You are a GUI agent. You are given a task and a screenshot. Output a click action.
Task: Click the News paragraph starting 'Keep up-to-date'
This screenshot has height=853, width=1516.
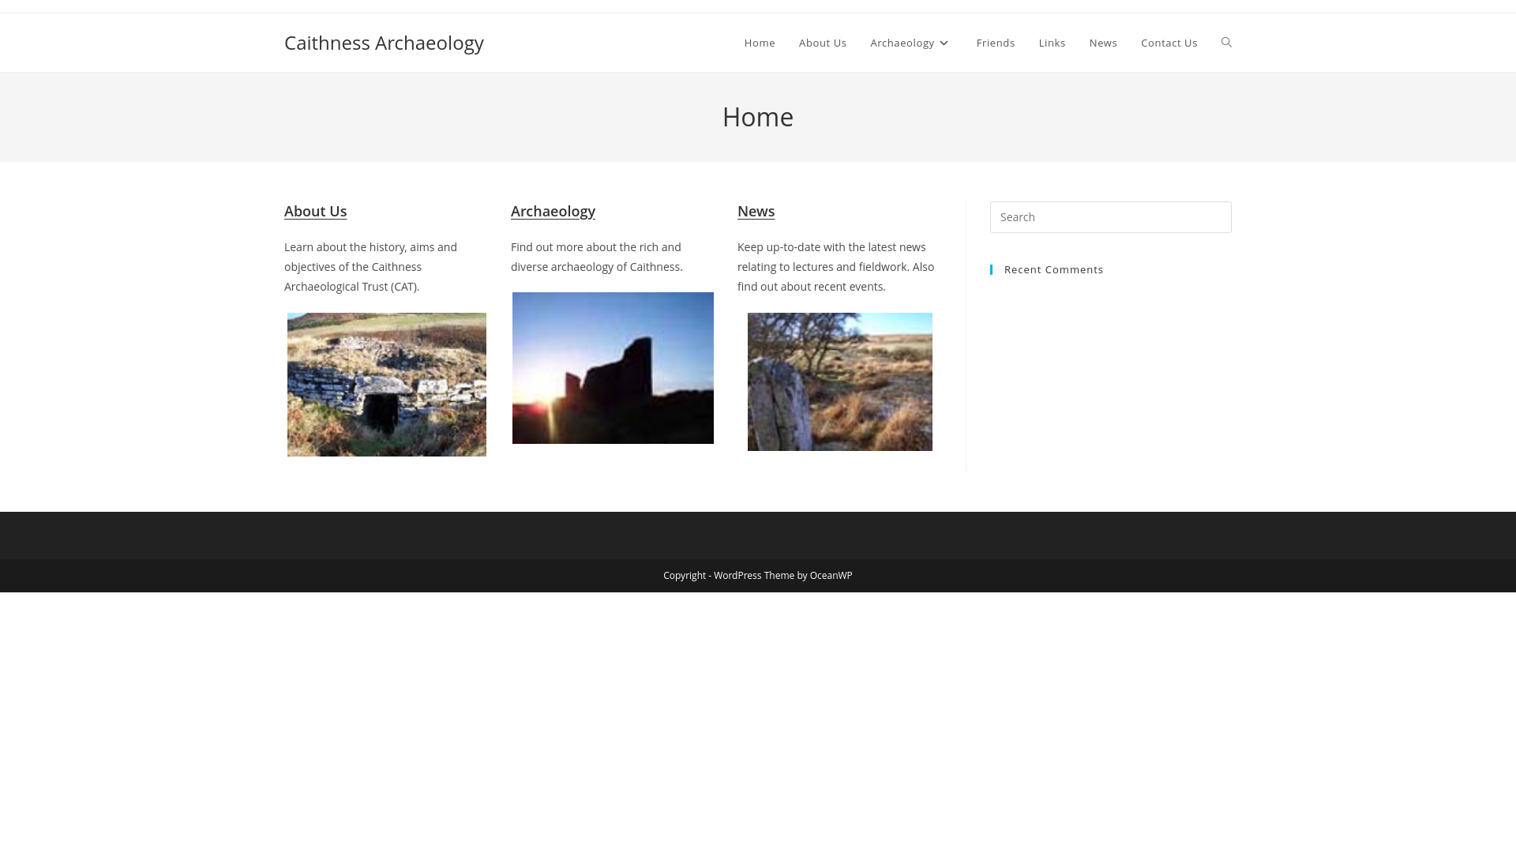(x=836, y=267)
